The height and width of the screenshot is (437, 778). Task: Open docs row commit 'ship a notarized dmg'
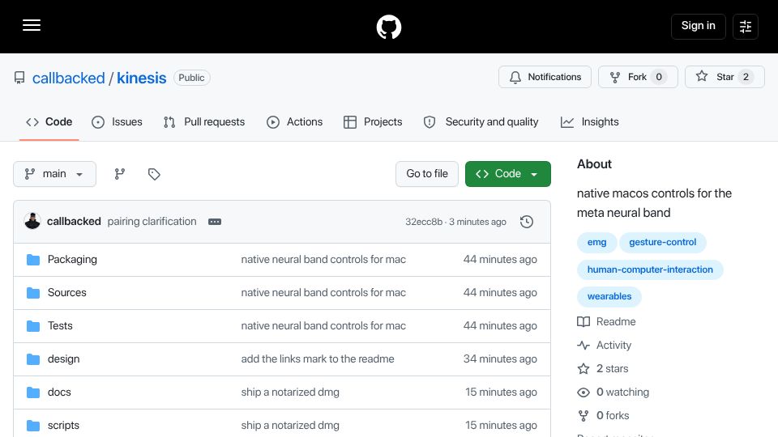point(290,392)
